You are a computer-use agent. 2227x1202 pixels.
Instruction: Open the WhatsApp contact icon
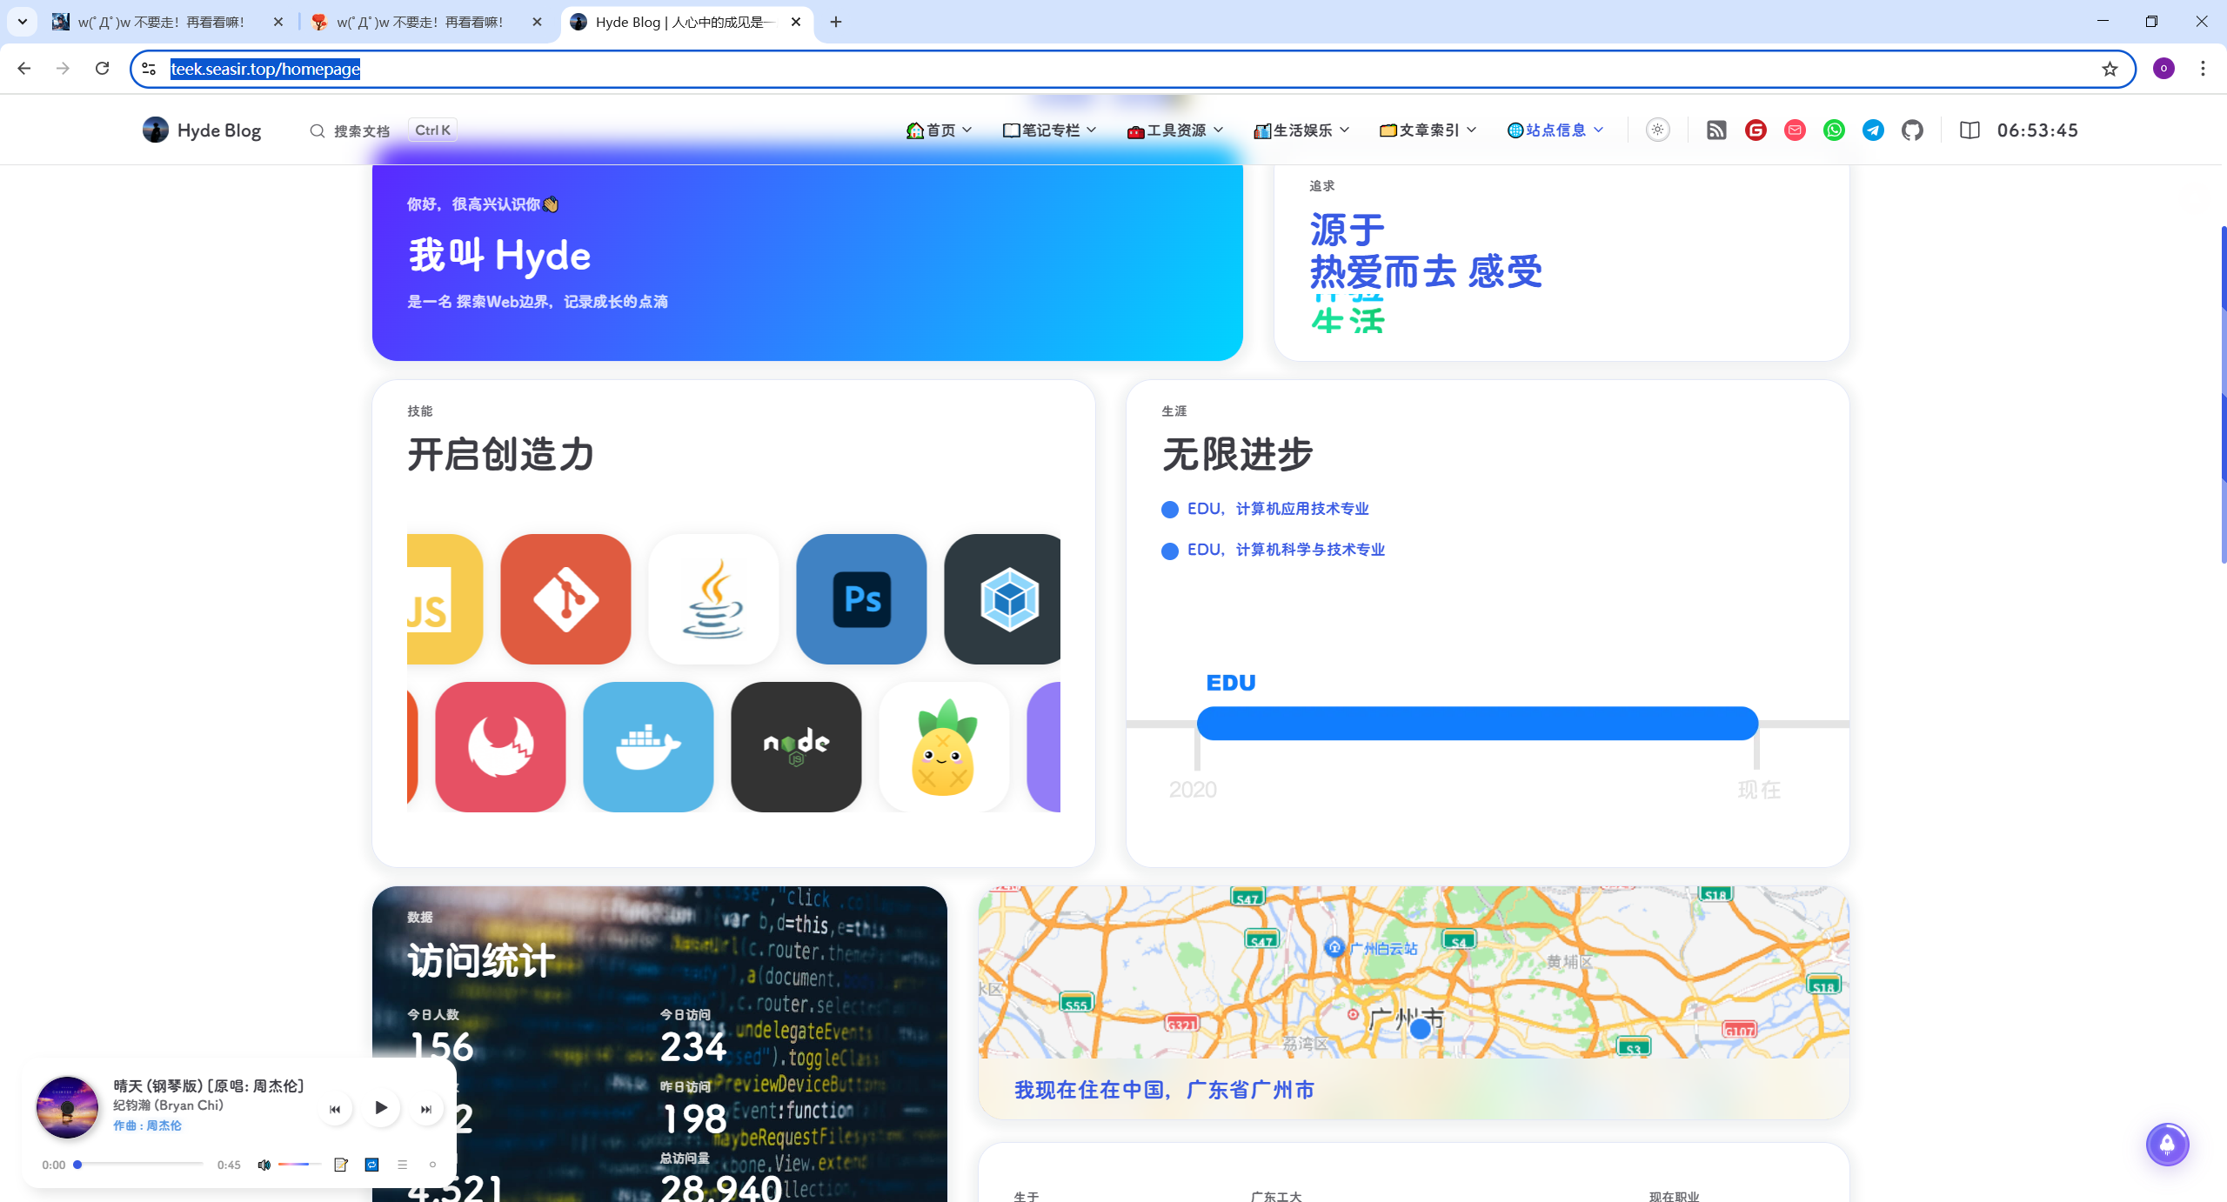[x=1834, y=130]
